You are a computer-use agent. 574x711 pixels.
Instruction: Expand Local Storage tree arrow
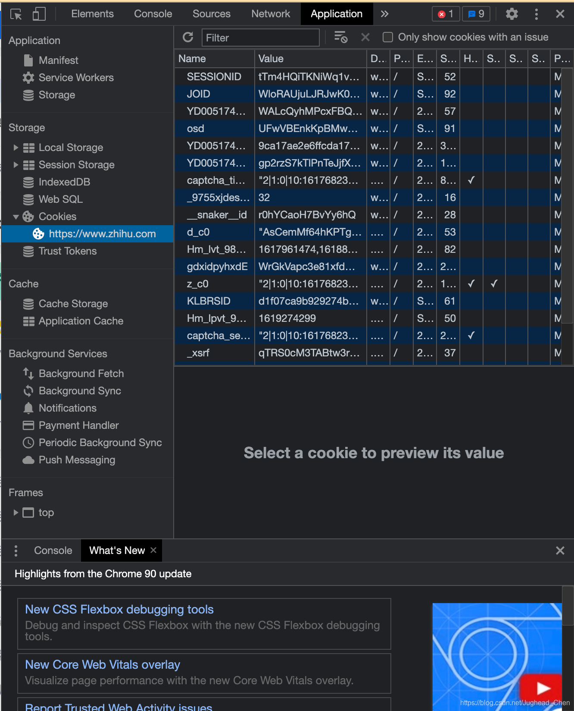pyautogui.click(x=16, y=148)
